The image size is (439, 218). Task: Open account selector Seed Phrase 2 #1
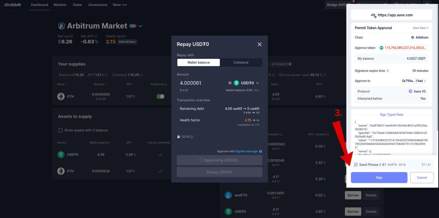click(392, 165)
